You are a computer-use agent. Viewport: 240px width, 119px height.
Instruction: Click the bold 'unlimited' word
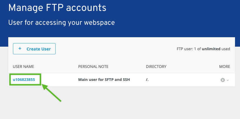click(211, 49)
